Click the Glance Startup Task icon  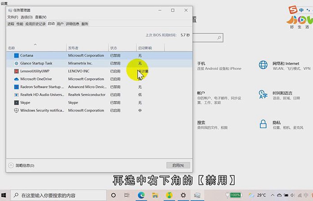pyautogui.click(x=17, y=63)
